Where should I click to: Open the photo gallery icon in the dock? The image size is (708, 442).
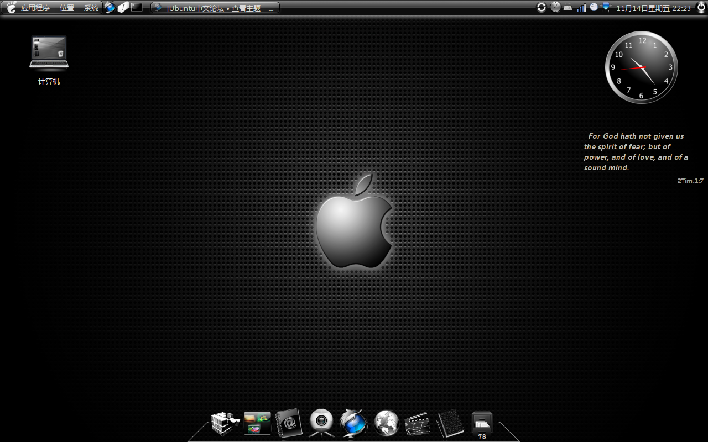258,424
